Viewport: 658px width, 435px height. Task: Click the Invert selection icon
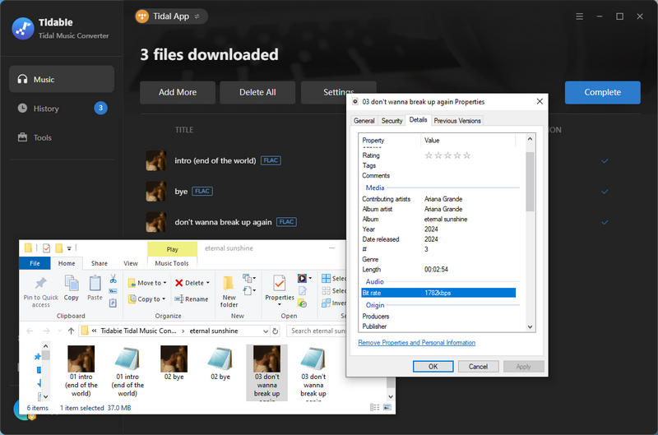coord(326,303)
